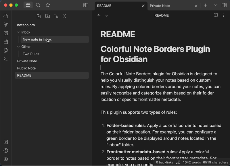Close the README tab
The image size is (230, 166).
pos(143,6)
